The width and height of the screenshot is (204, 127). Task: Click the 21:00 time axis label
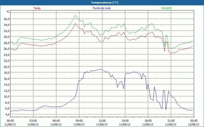pyautogui.click(x=171, y=121)
